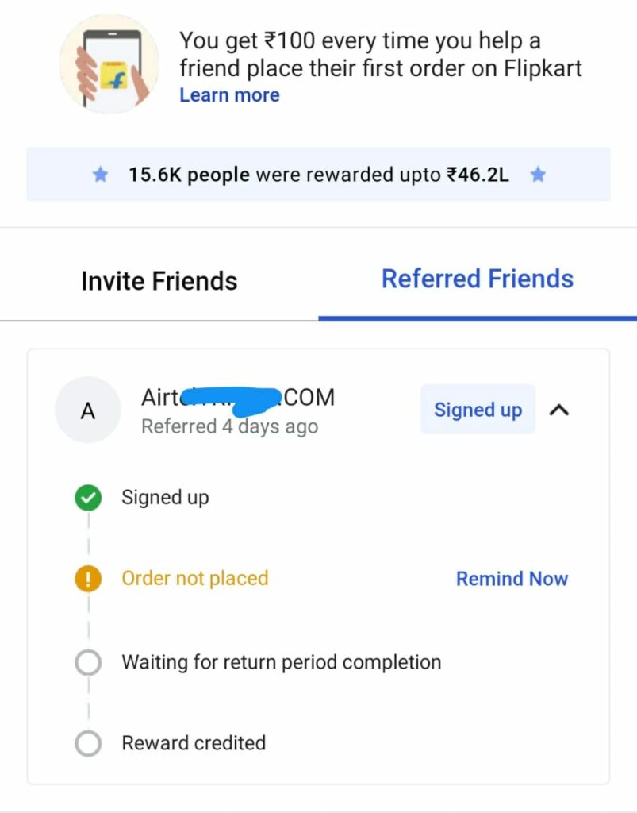Tap the Order not placed status text
637x813 pixels.
(x=194, y=578)
